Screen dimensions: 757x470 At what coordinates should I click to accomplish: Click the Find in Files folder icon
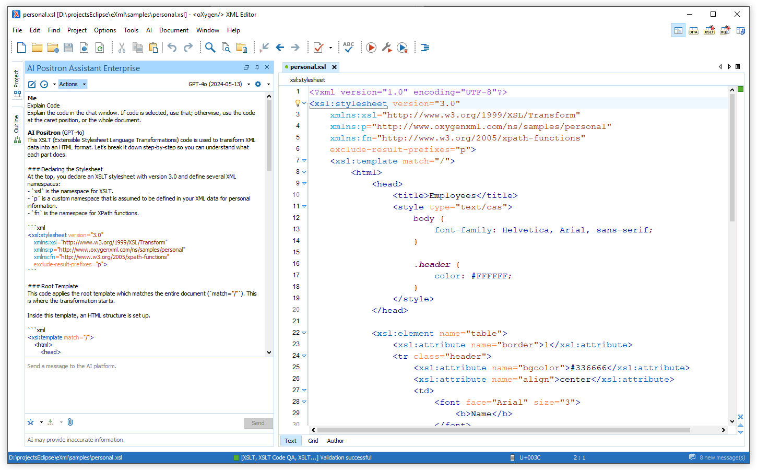tap(242, 48)
